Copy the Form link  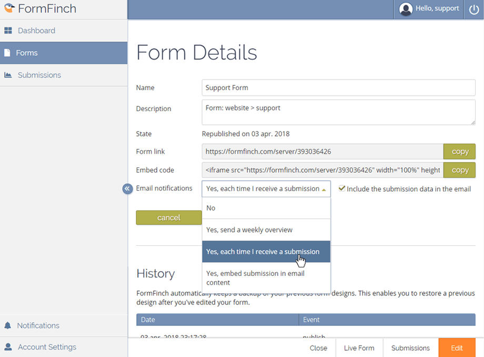click(x=459, y=151)
